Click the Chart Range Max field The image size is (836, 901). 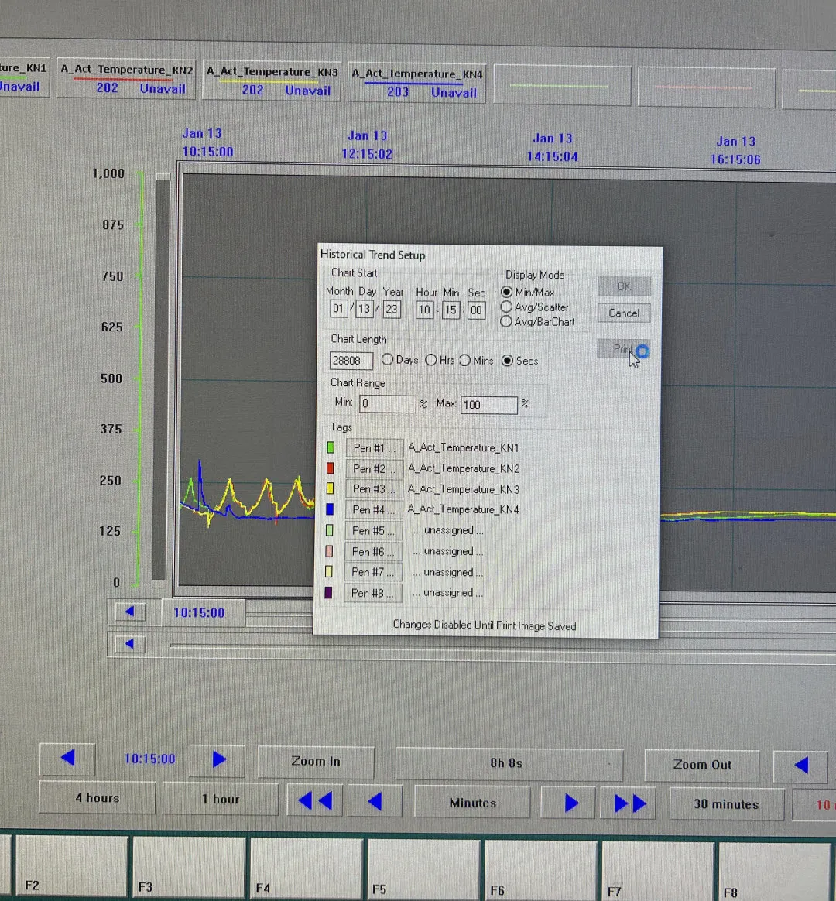488,405
